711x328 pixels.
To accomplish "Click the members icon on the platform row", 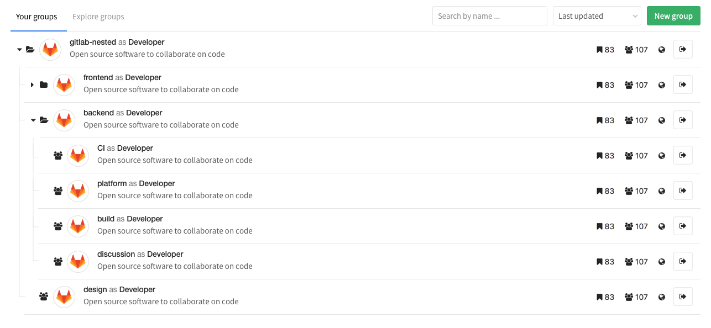I will [x=628, y=191].
